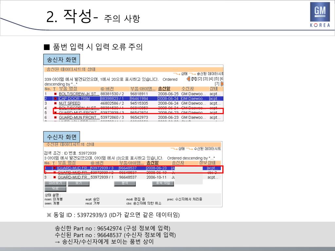Click the red type icon in NUT SPEED row
Image resolution: width=335 pixels, height=251 pixels.
[x=55, y=103]
